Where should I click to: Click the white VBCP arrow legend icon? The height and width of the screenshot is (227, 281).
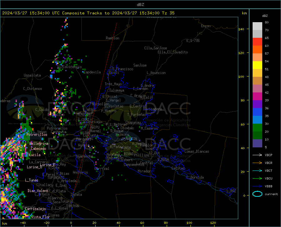[x=257, y=155]
